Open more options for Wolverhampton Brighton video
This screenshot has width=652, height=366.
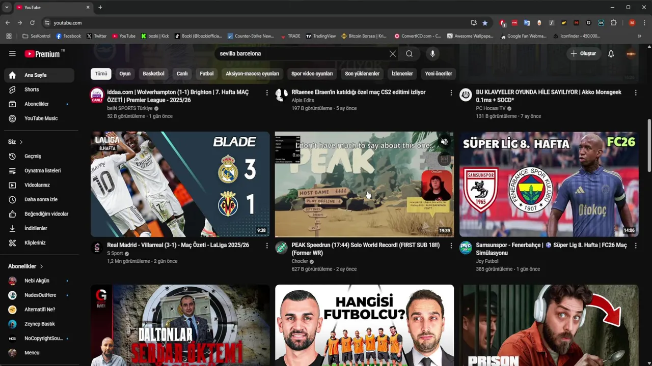266,93
